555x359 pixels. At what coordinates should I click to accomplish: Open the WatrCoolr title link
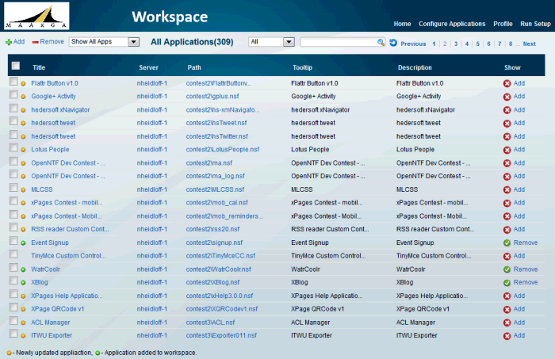pyautogui.click(x=46, y=269)
